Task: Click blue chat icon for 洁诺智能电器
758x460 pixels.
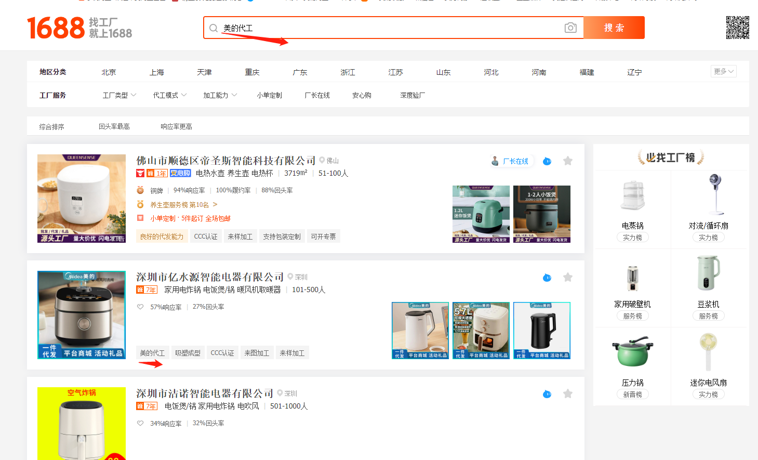Action: coord(547,394)
